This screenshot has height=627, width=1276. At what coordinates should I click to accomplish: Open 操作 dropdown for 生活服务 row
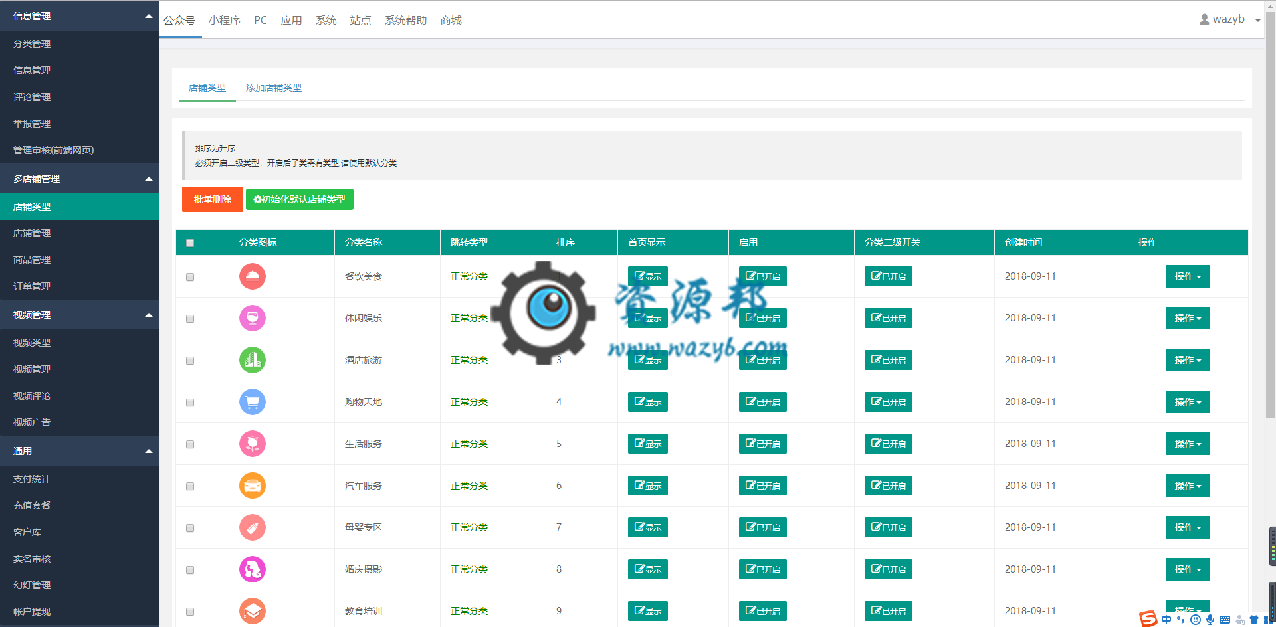tap(1188, 444)
